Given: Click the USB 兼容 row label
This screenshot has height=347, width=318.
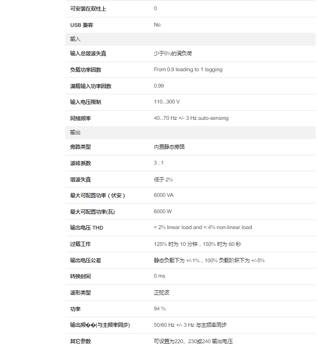Looking at the screenshot, I should tap(82, 25).
